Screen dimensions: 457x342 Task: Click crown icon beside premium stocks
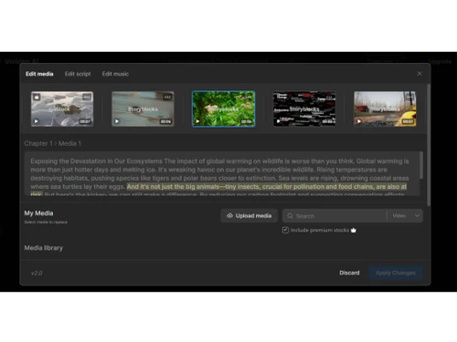(354, 230)
